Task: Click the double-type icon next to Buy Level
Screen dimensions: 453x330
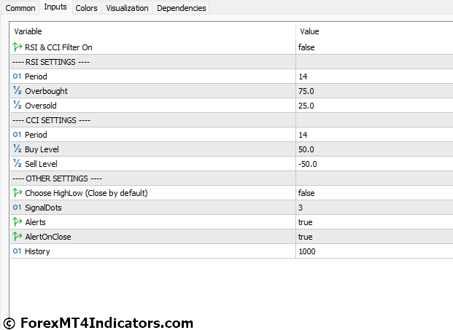Action: 17,149
